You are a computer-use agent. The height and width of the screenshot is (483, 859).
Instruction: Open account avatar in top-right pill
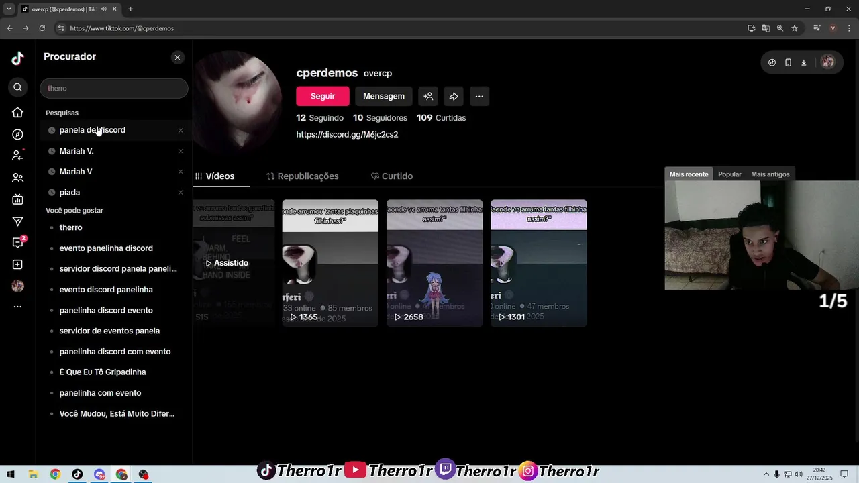(x=828, y=62)
